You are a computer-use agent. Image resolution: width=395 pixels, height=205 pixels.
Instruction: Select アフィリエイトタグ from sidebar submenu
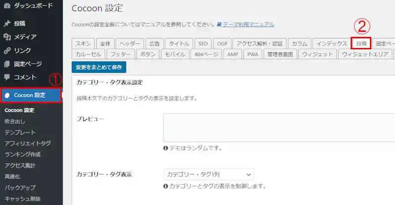point(28,143)
